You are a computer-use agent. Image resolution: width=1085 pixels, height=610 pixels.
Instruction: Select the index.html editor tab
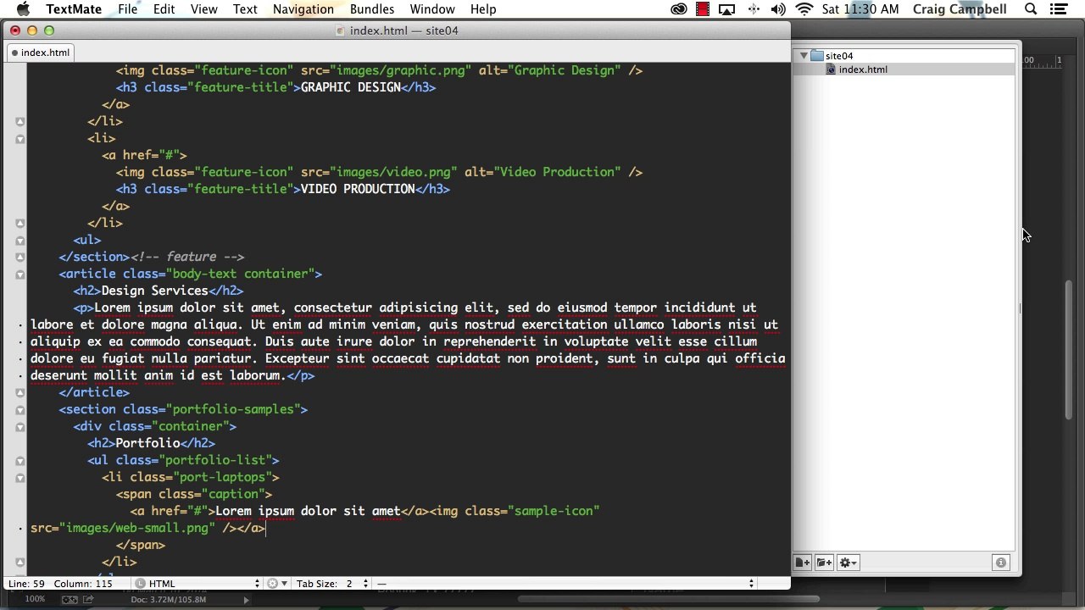(39, 53)
